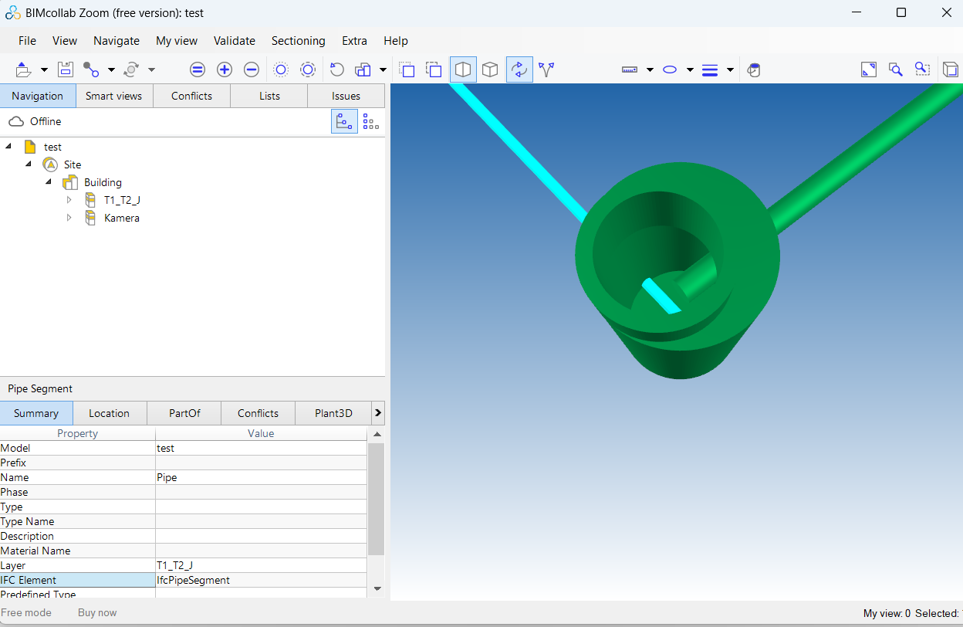The image size is (963, 627).
Task: Click the equals circle toolbar icon
Action: tap(198, 69)
